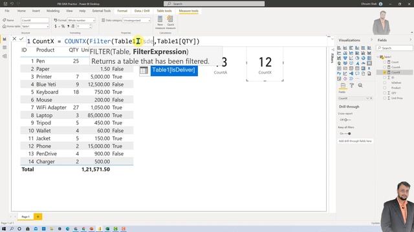
Task: Click the measure Name input field
Action: 35,20
